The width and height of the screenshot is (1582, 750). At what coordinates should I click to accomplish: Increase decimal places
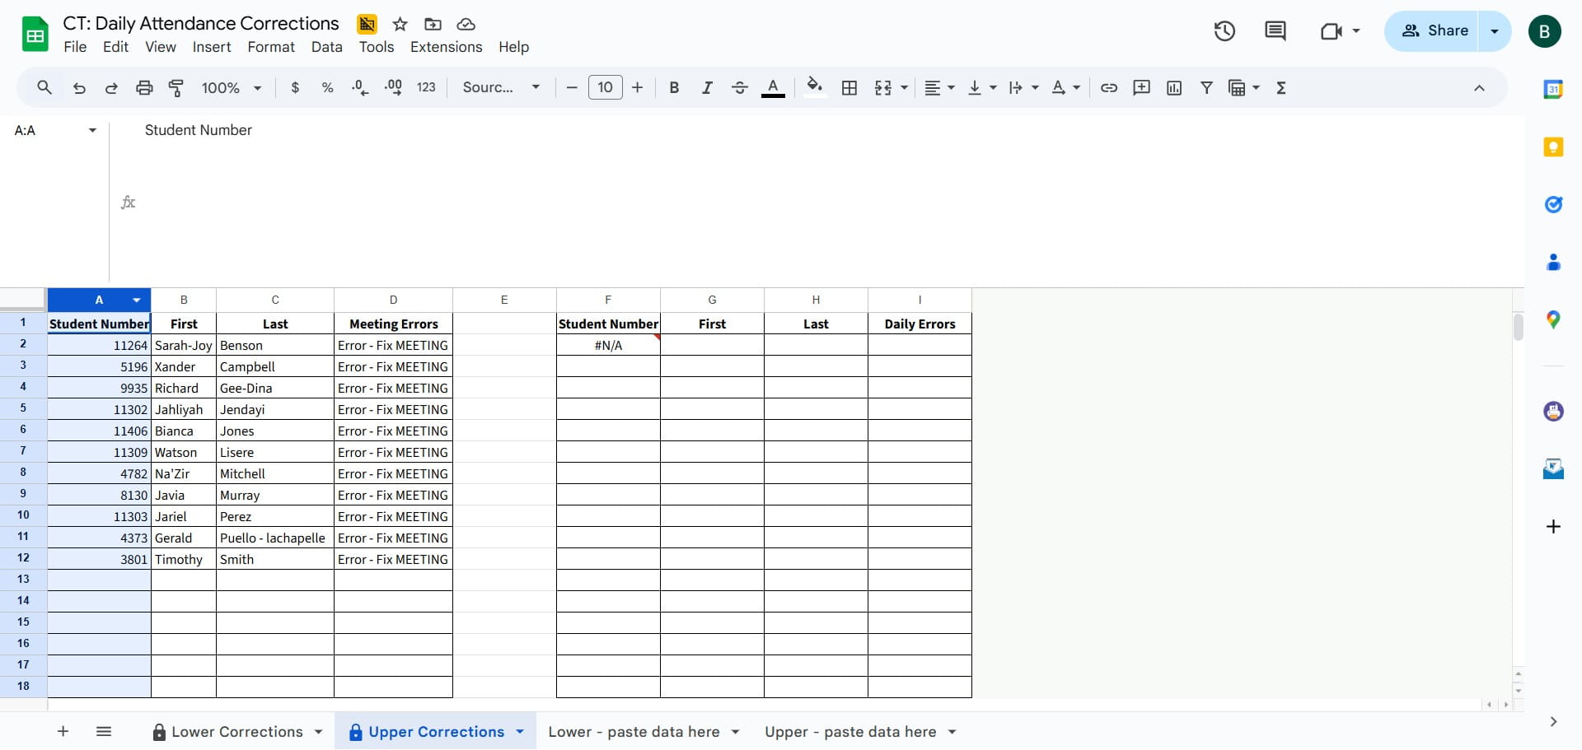coord(393,87)
